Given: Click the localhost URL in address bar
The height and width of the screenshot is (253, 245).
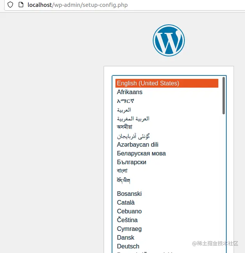Looking at the screenshot, I should pos(78,5).
